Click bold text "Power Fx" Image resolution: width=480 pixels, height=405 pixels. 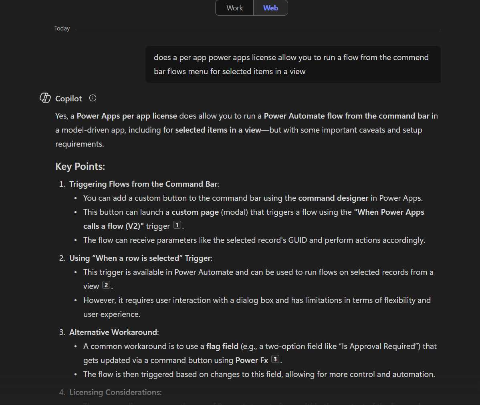[252, 360]
